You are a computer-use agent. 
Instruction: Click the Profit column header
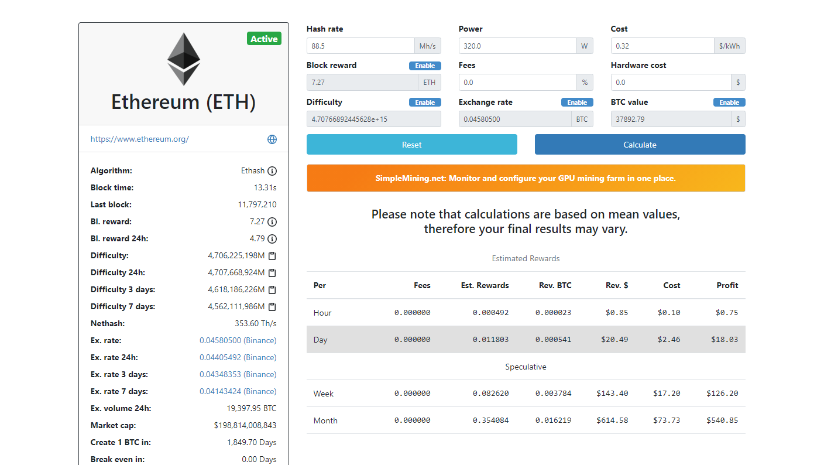[x=727, y=286]
